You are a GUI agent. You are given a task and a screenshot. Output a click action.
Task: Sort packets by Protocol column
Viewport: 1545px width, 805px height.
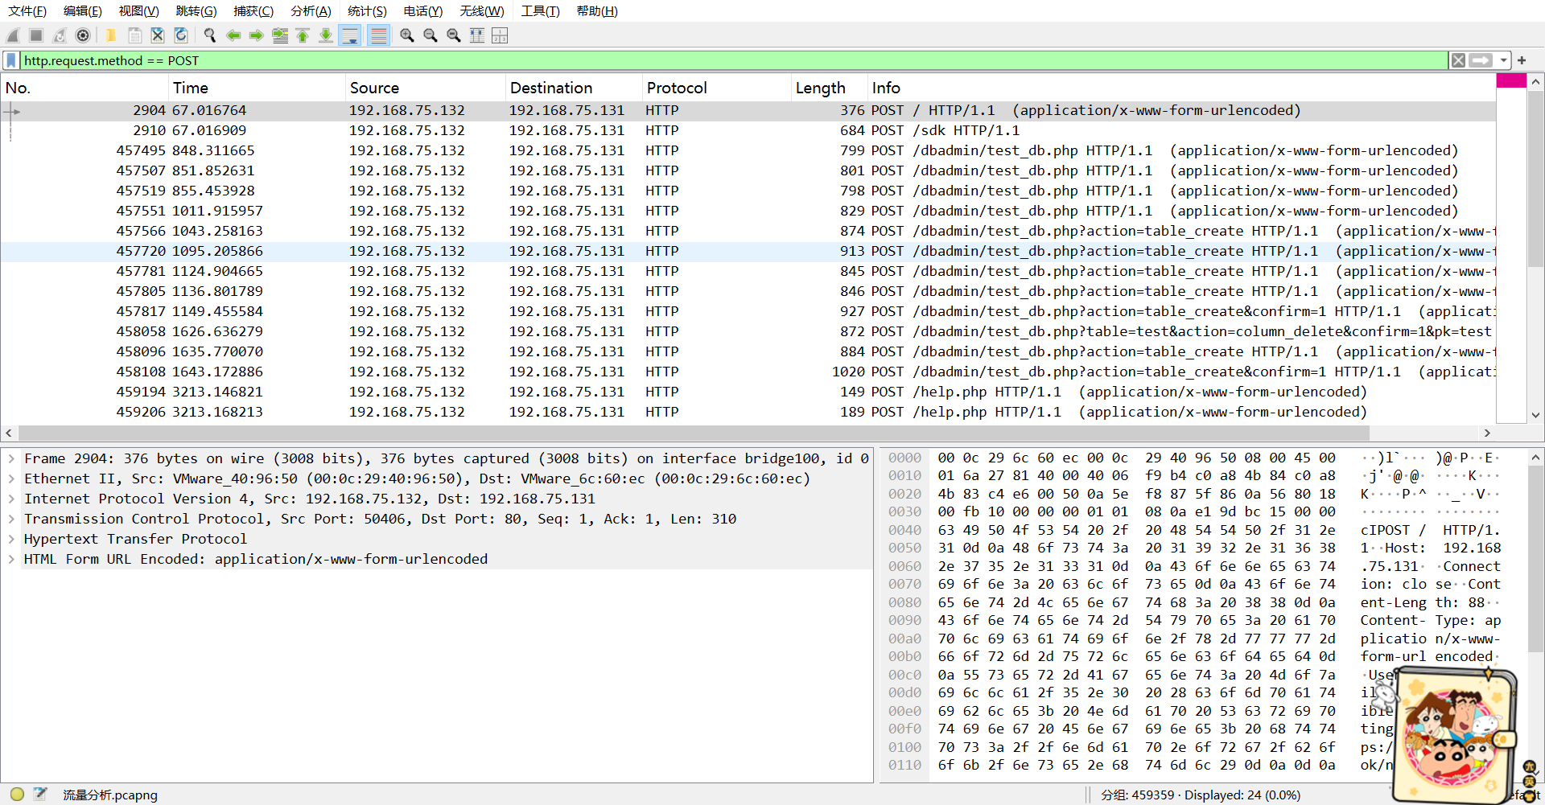717,88
